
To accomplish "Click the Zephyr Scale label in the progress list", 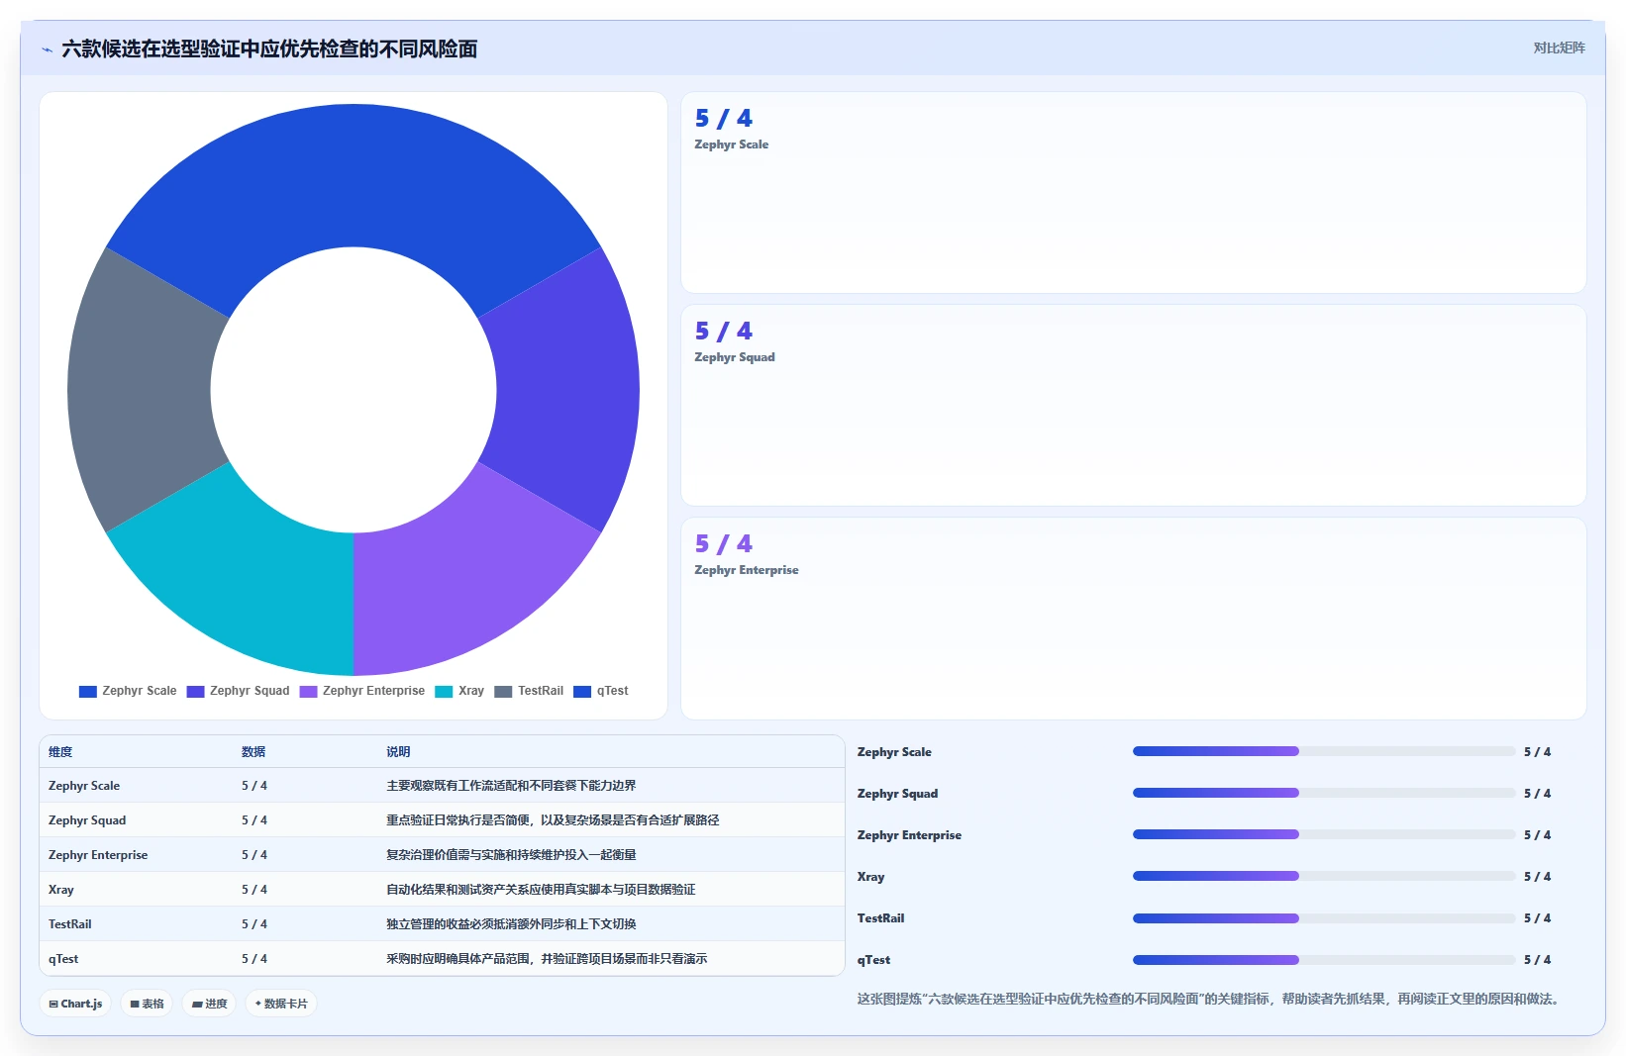I will click(x=894, y=752).
